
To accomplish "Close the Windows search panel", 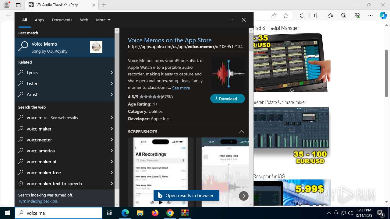I will pos(244,20).
